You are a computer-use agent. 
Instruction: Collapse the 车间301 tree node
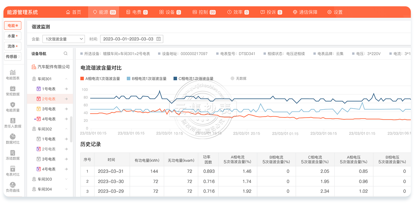[x=66, y=79]
